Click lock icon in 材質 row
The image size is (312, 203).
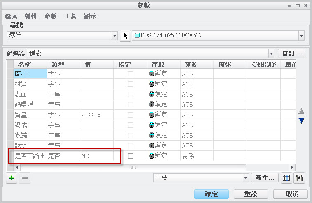(152, 84)
